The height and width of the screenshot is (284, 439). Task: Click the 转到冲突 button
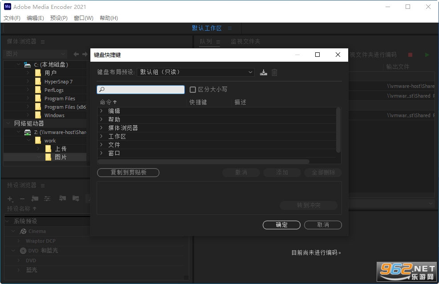(x=309, y=205)
